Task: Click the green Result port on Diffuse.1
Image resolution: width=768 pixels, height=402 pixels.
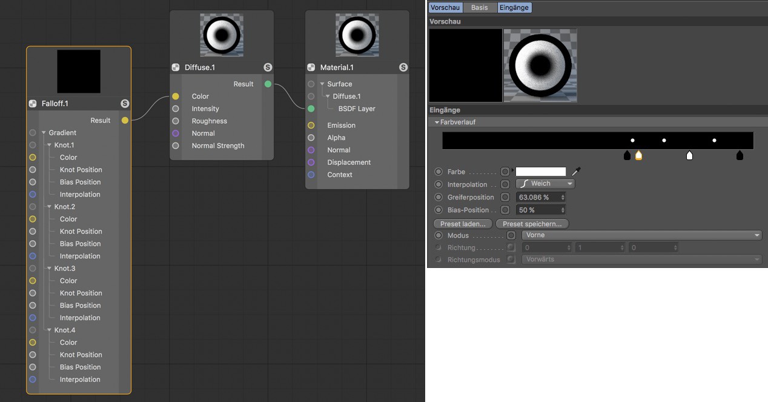Action: tap(268, 84)
